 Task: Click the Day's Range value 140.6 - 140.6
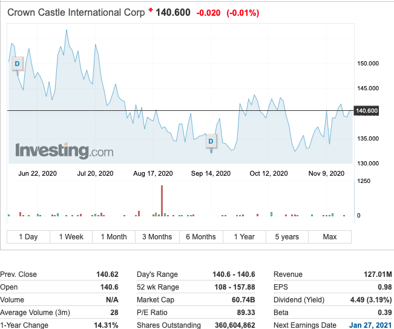click(x=234, y=274)
